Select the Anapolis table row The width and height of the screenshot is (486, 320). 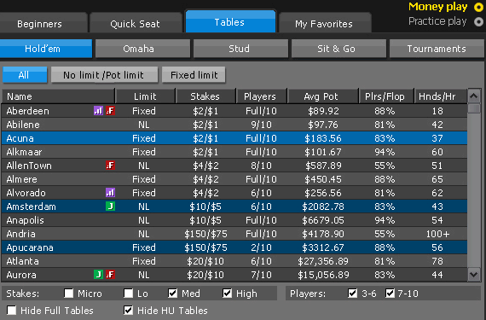point(234,220)
